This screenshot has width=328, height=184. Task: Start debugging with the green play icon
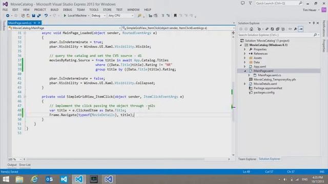click(65, 16)
